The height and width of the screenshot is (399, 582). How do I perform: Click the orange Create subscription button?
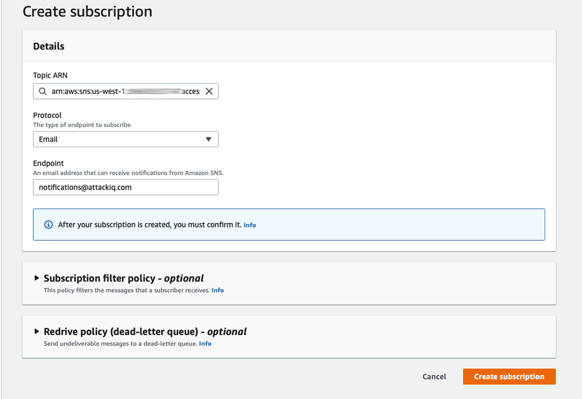point(509,377)
